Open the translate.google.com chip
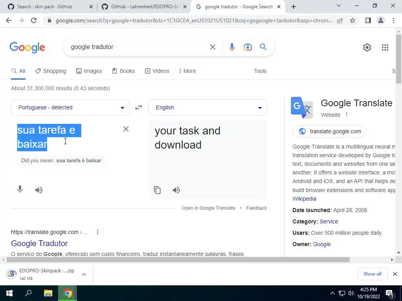 (x=329, y=131)
